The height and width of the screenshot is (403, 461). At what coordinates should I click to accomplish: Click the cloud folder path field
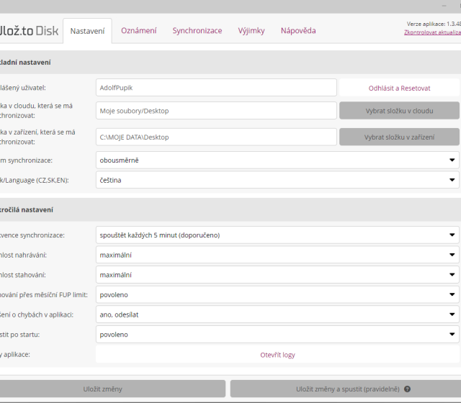(x=216, y=110)
